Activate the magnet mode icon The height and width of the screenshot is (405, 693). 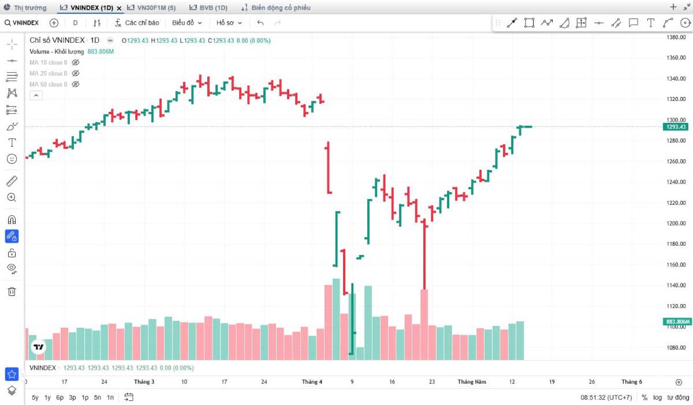pyautogui.click(x=12, y=219)
